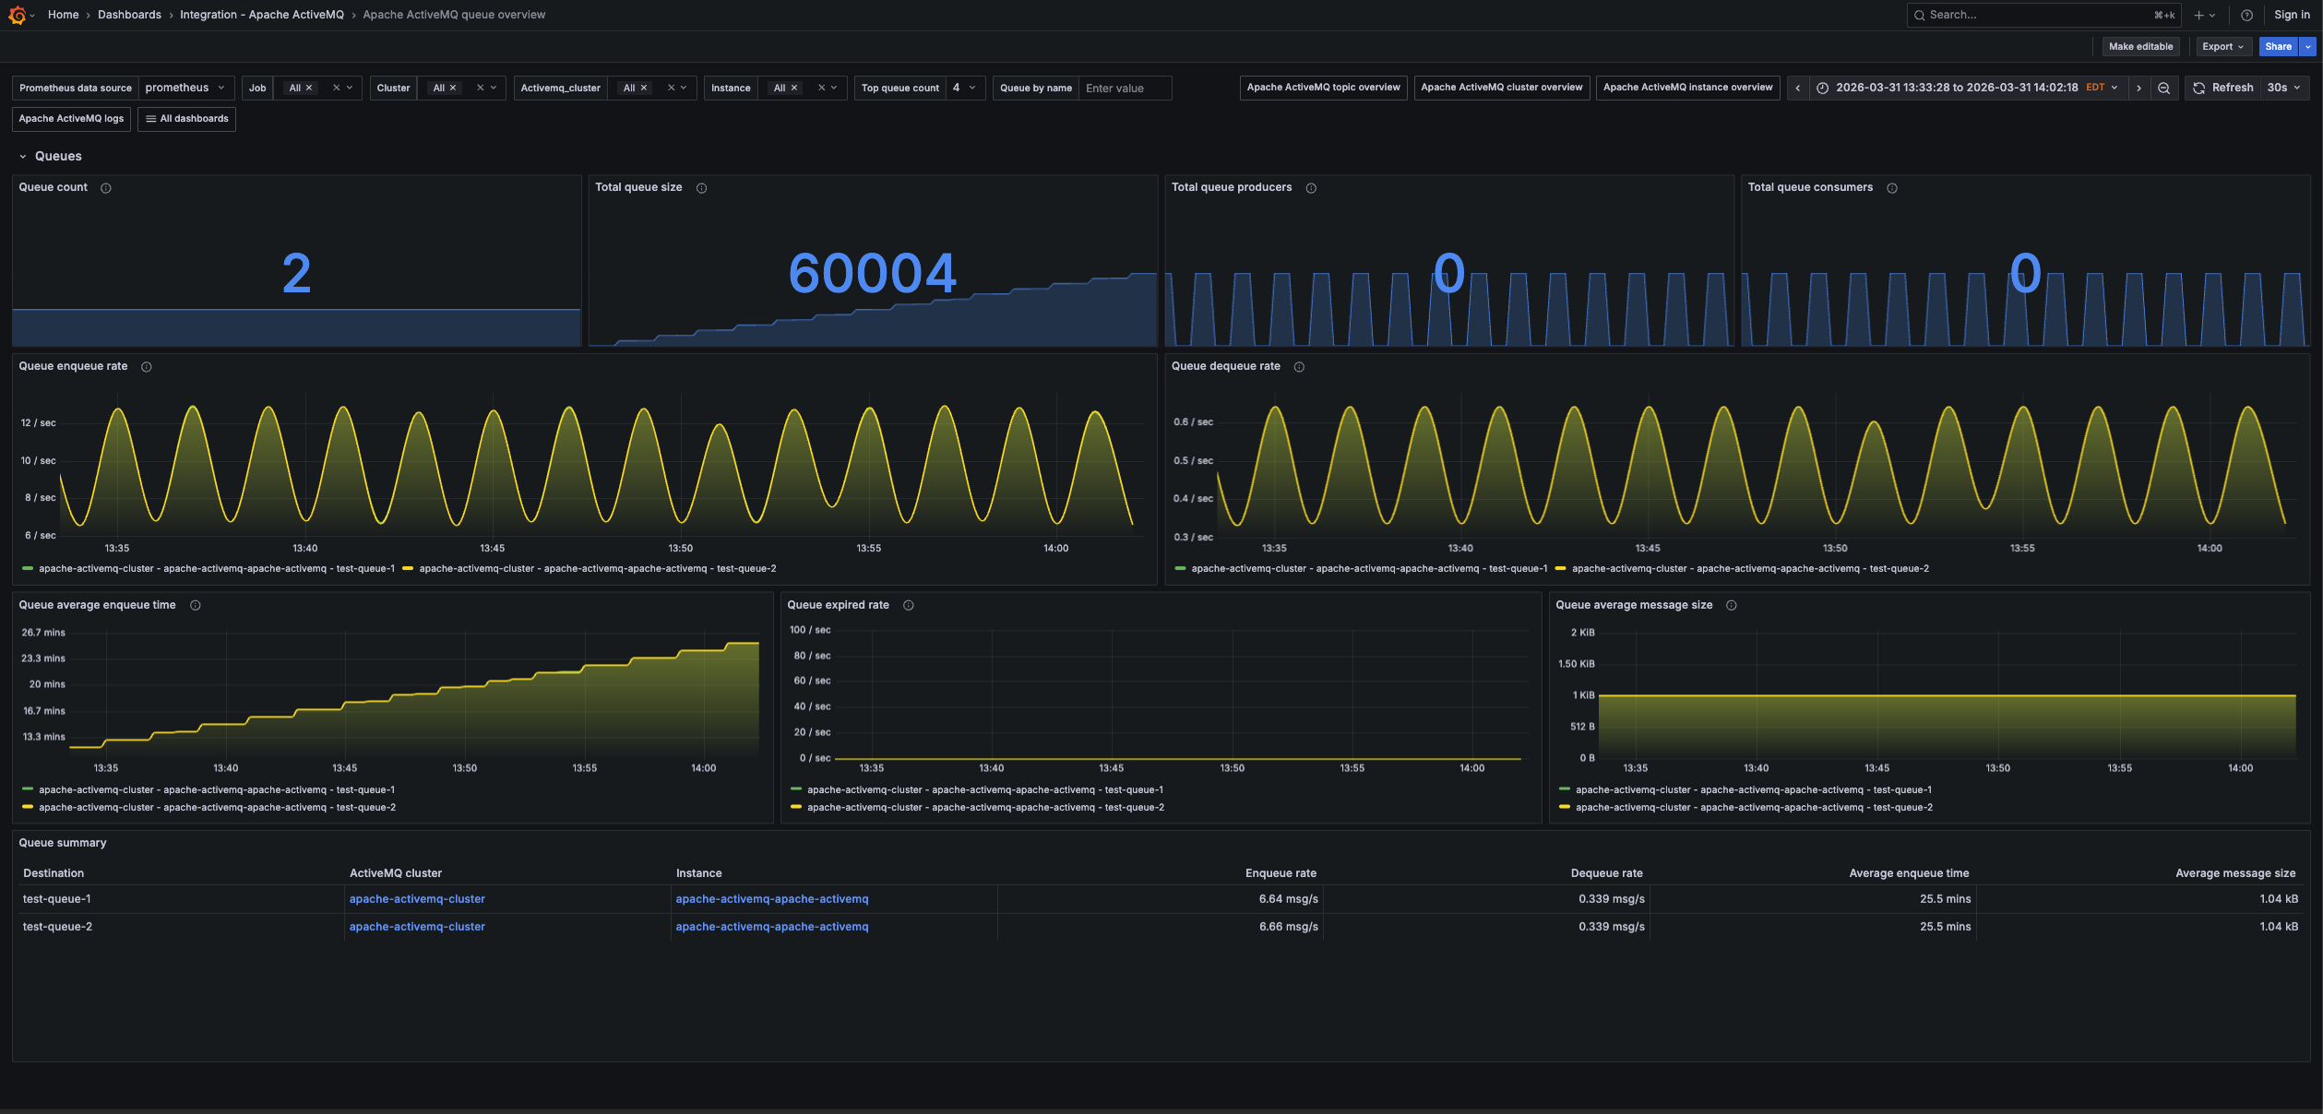Collapse the Queues row section
This screenshot has width=2323, height=1114.
[x=23, y=157]
